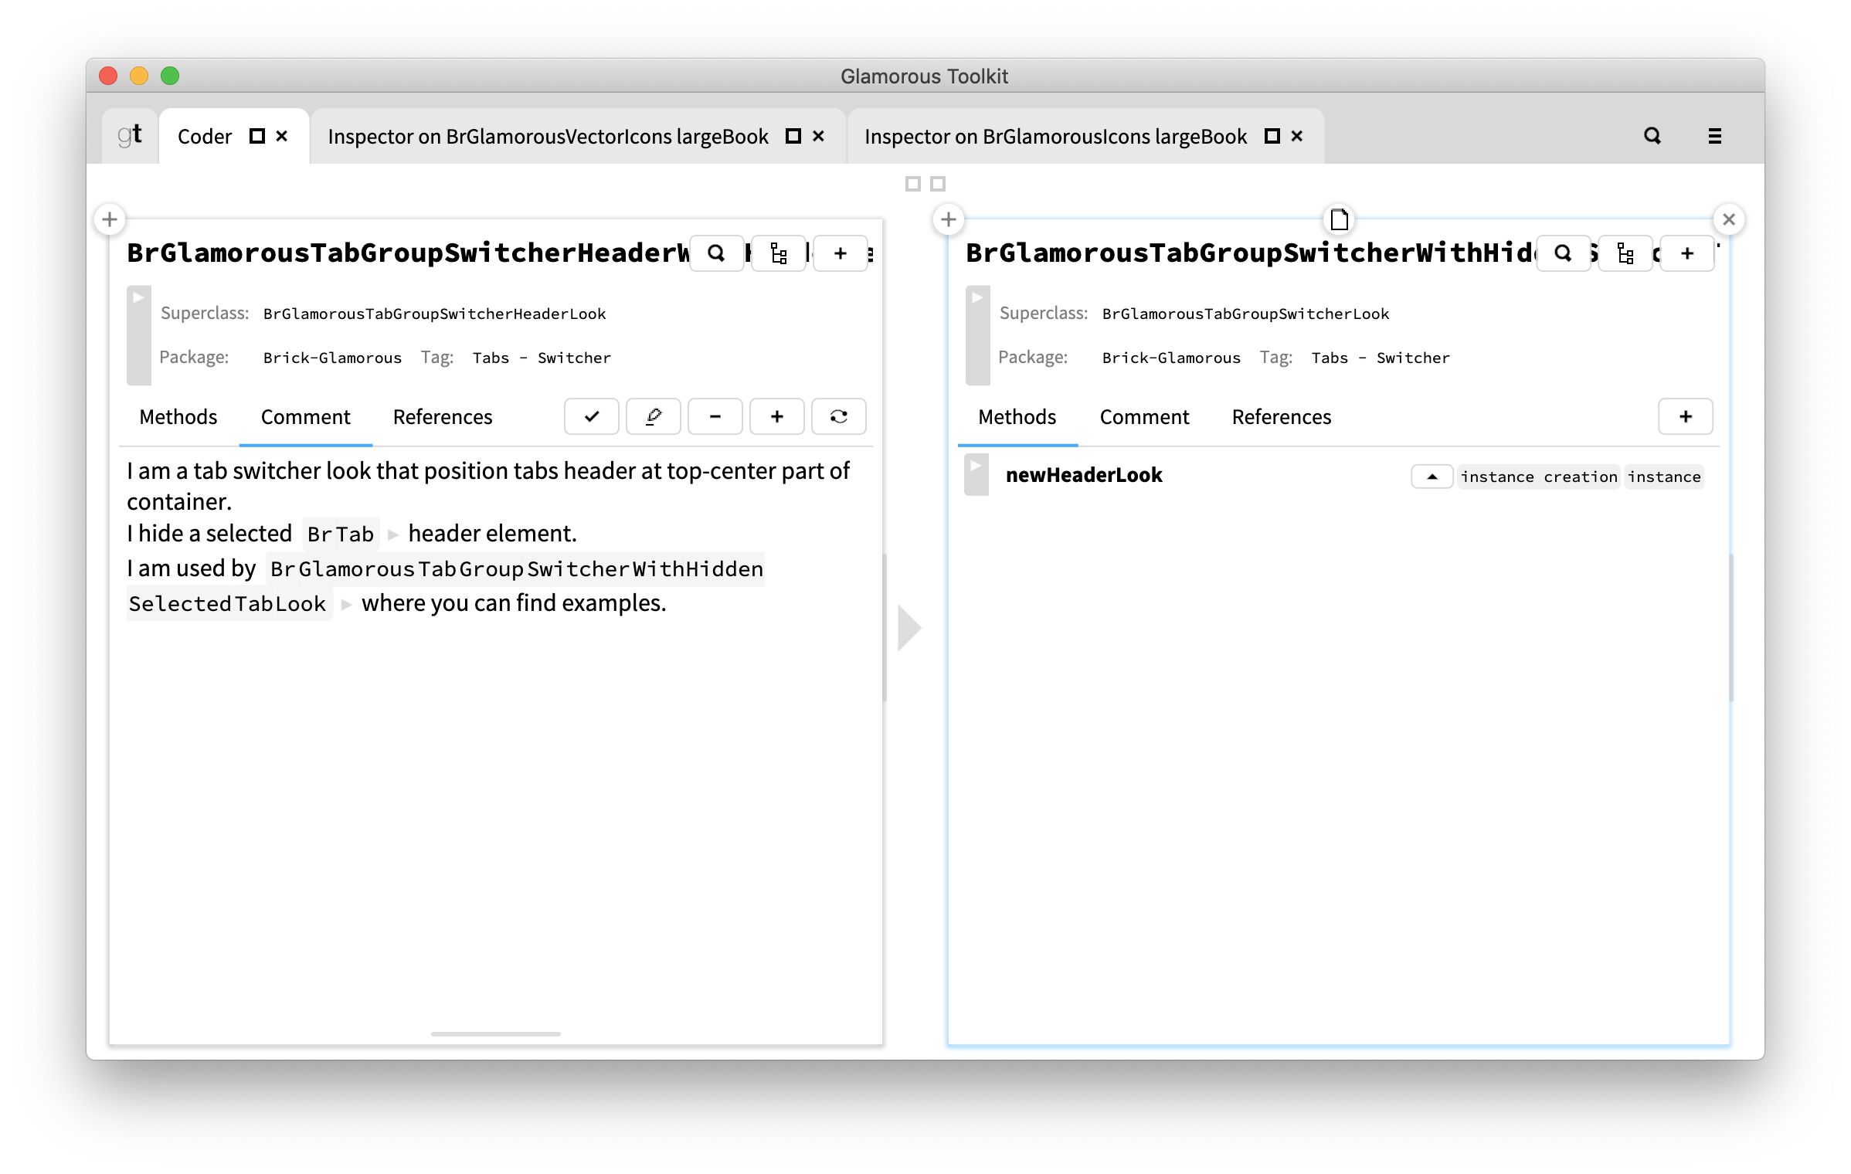
Task: Open the gt home tab
Action: click(x=130, y=136)
